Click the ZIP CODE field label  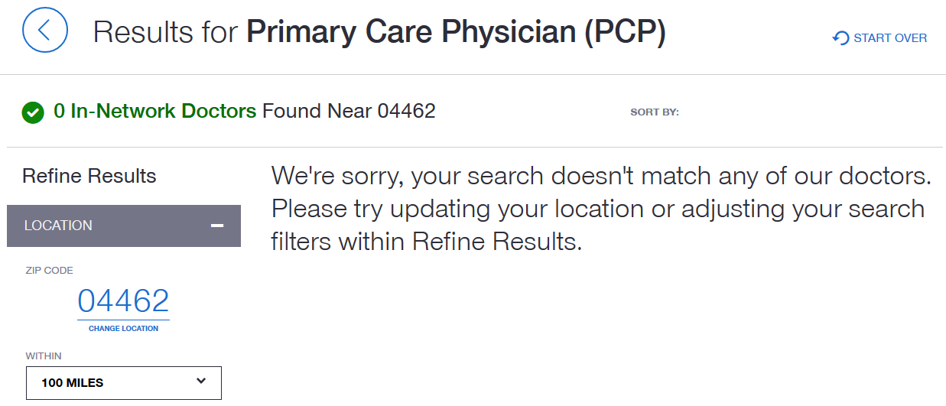click(50, 271)
